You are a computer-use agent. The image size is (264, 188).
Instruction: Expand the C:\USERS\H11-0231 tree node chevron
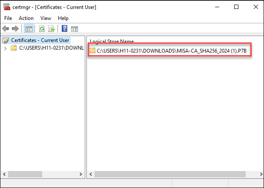5,48
